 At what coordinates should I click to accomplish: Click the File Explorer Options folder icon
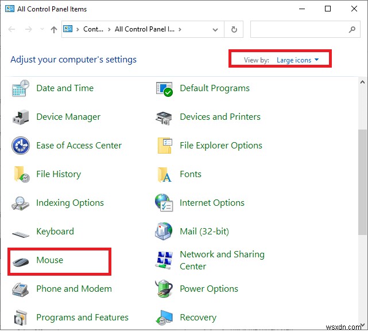tap(165, 146)
